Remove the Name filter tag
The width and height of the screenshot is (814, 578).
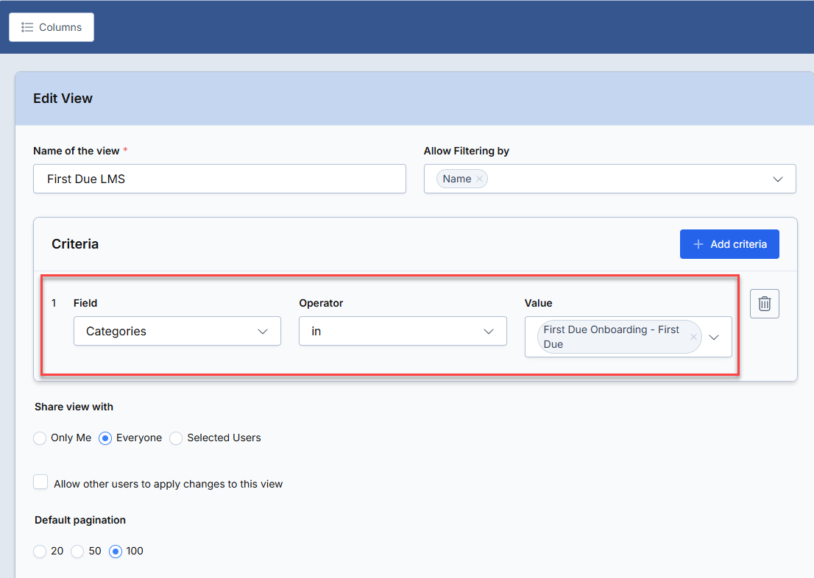479,179
